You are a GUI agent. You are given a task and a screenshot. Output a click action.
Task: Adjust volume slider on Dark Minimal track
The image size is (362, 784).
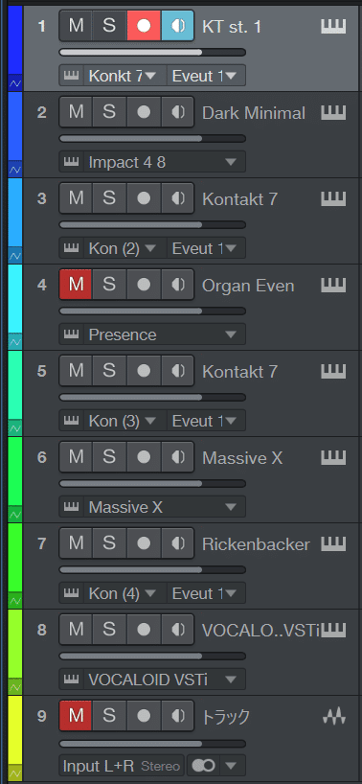click(x=152, y=139)
